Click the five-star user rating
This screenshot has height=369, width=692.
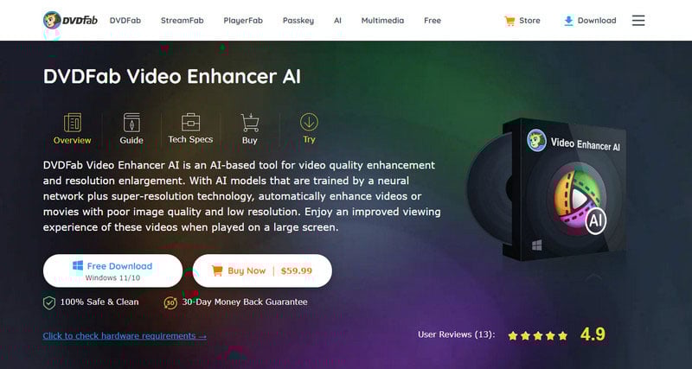[537, 335]
